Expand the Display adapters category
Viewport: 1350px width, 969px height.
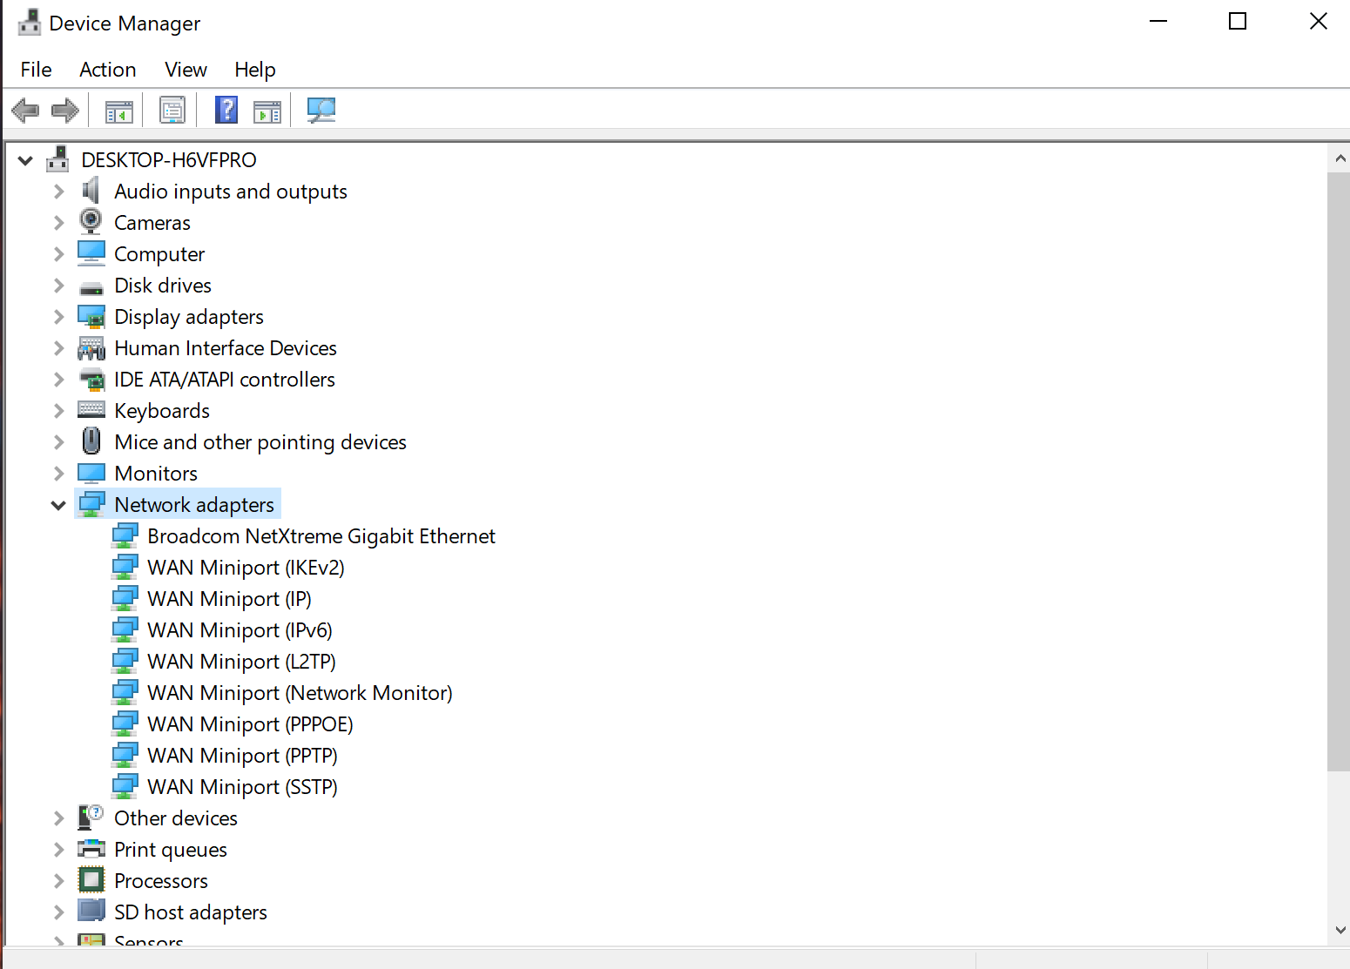tap(58, 317)
